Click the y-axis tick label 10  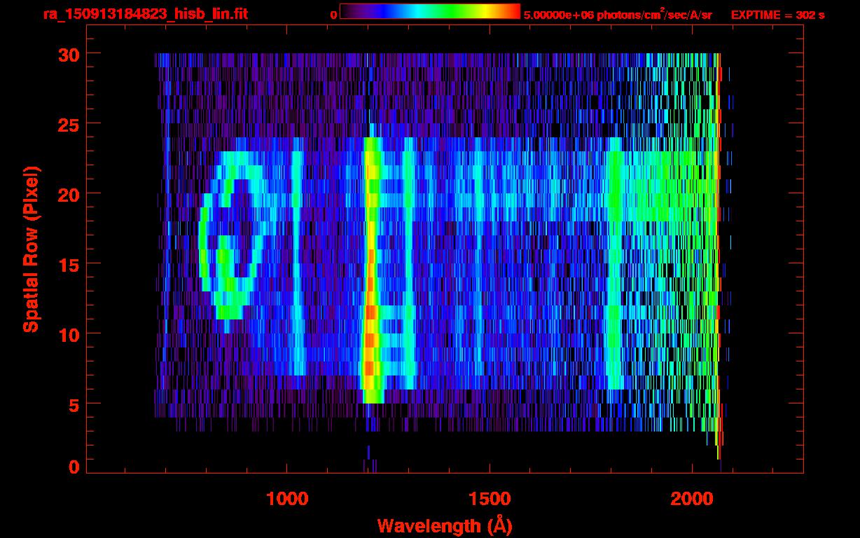click(x=69, y=334)
